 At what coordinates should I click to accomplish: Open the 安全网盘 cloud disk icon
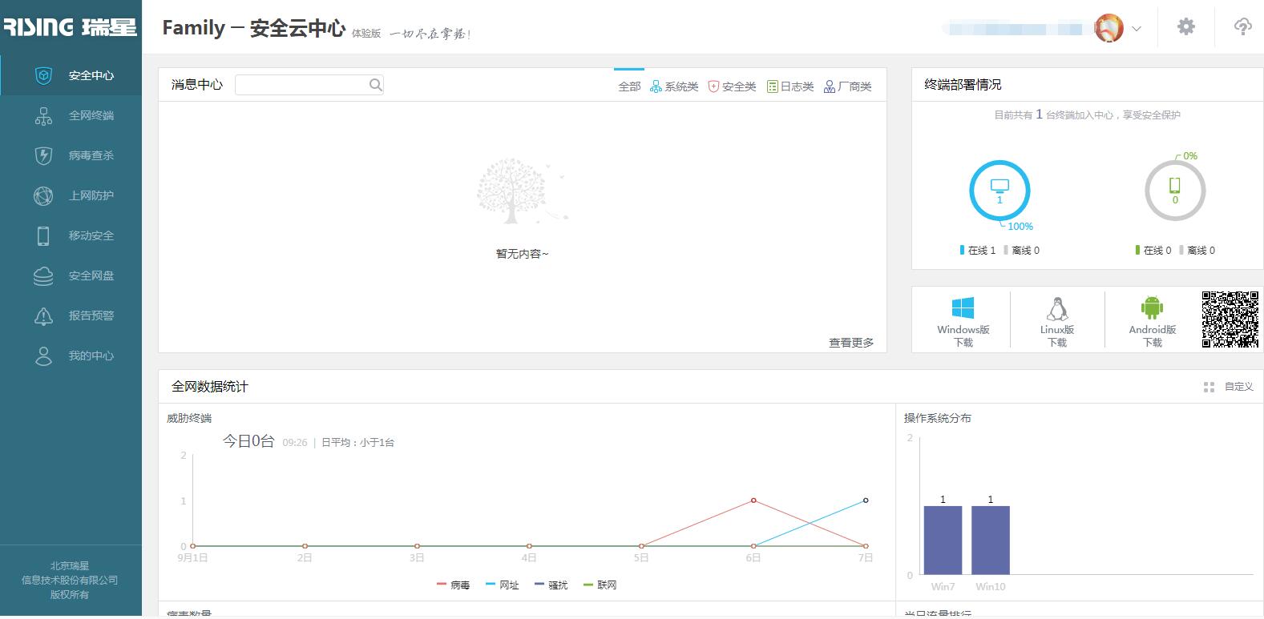pos(43,275)
